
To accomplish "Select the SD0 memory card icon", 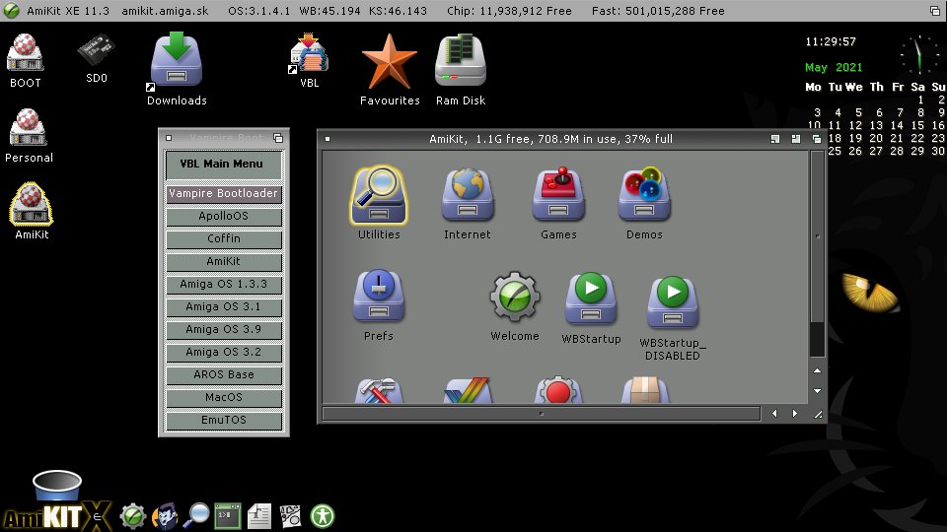I will pyautogui.click(x=96, y=50).
